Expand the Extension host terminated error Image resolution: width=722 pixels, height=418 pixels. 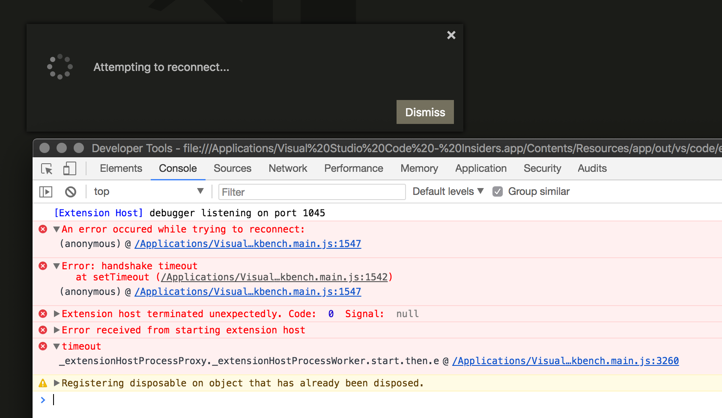point(56,313)
